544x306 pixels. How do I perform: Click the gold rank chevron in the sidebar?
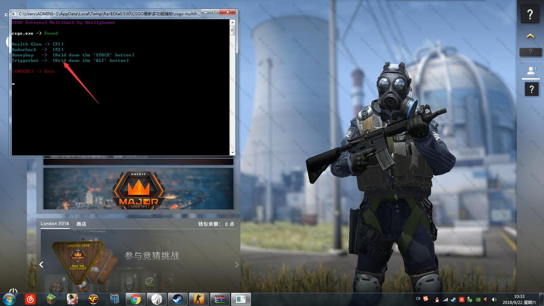click(x=530, y=36)
